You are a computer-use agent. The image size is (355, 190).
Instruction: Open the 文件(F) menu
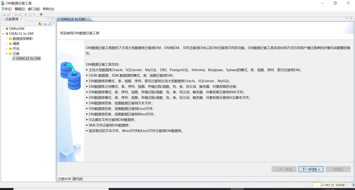pos(7,9)
